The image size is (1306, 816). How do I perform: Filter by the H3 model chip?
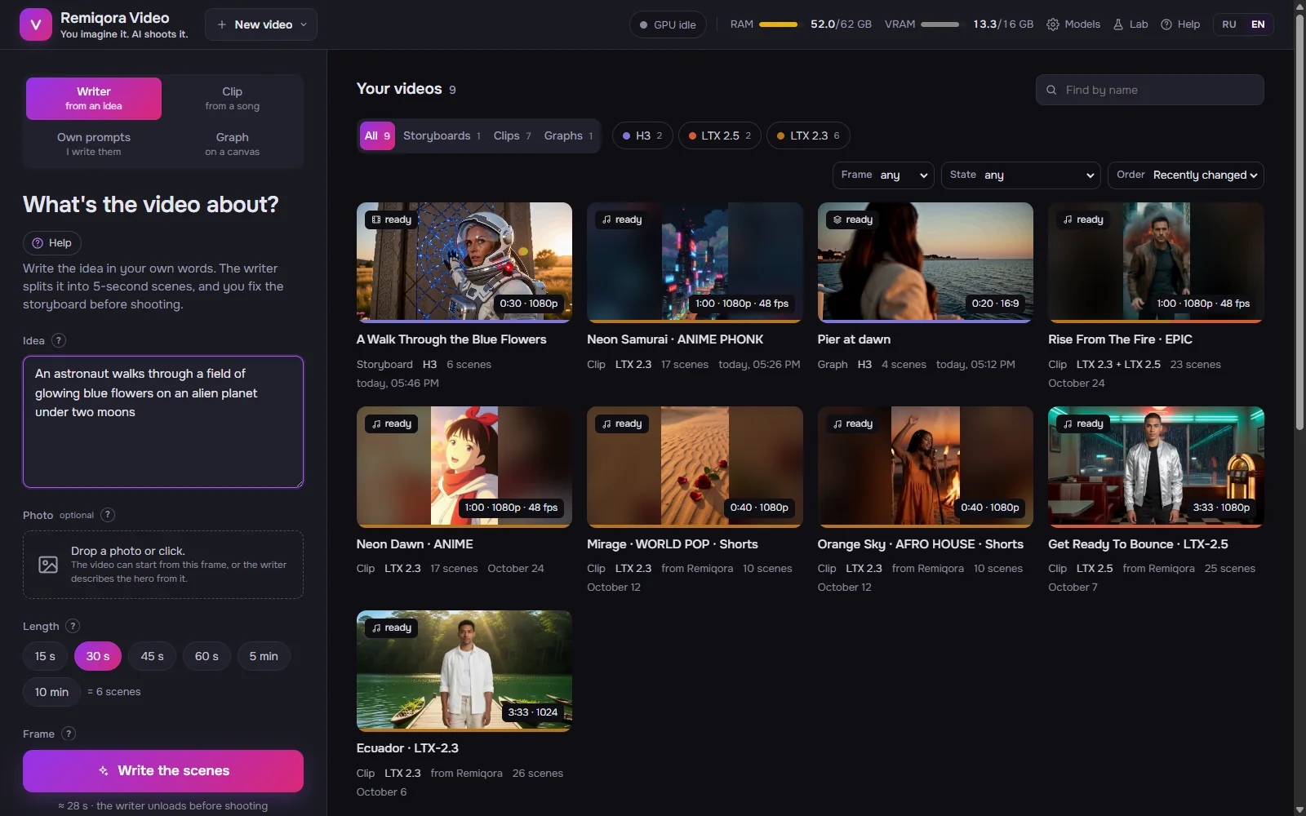642,135
